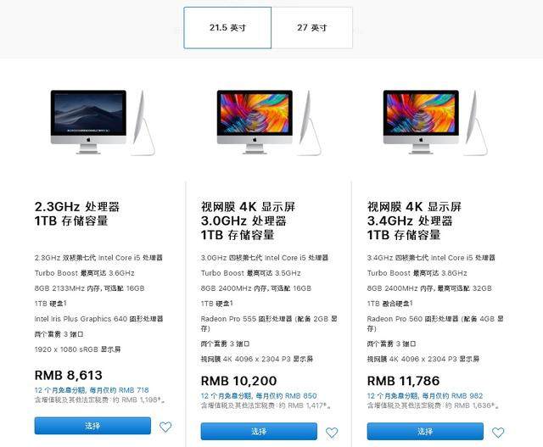
Task: Click the 3.4GHz 处理器 model heading
Action: coord(414,221)
